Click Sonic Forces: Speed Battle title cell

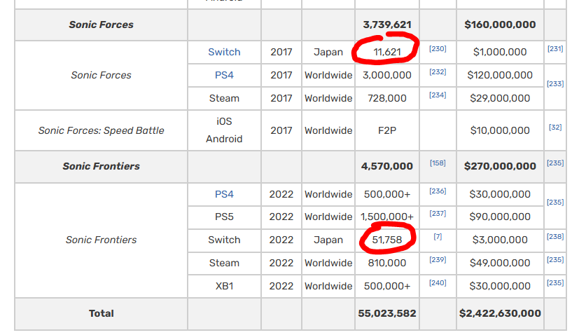tap(101, 130)
